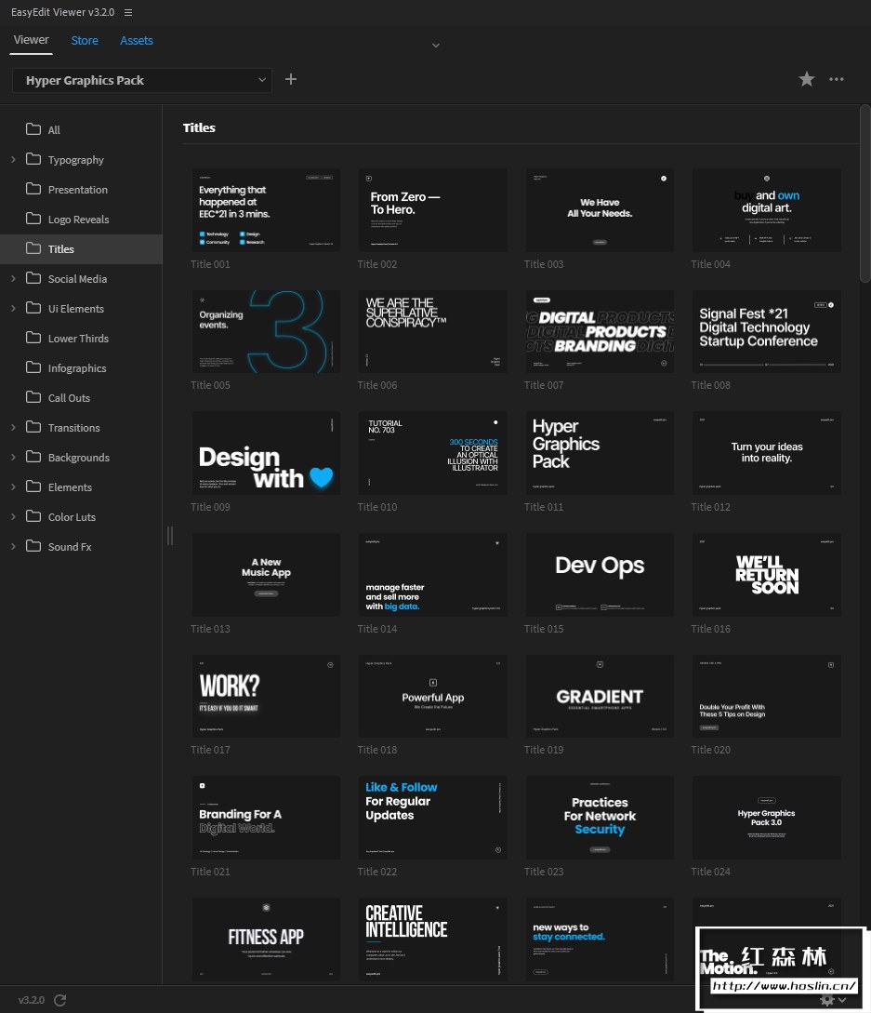This screenshot has width=871, height=1013.
Task: Select the Call Outs category
Action: coord(81,397)
